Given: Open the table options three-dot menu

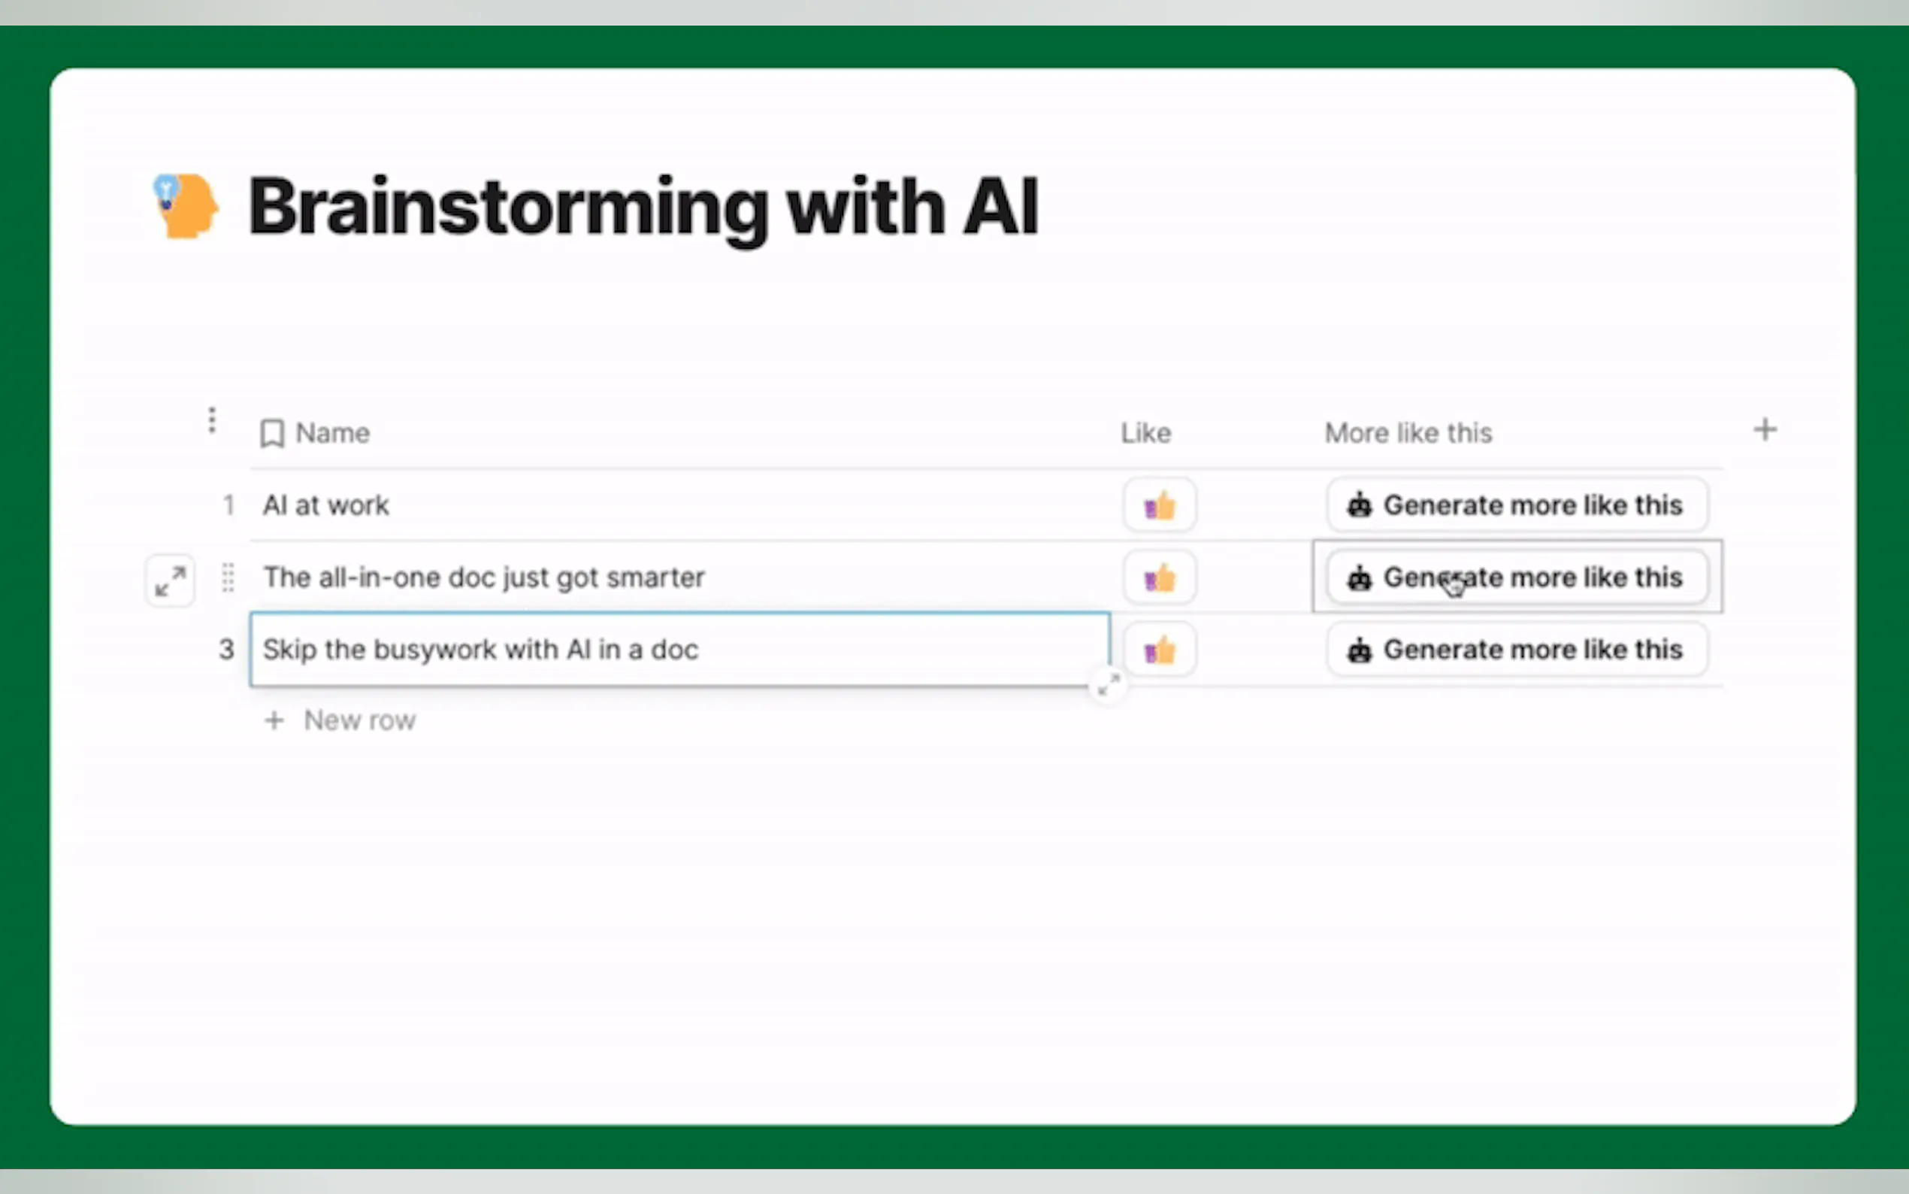Looking at the screenshot, I should click(x=211, y=420).
